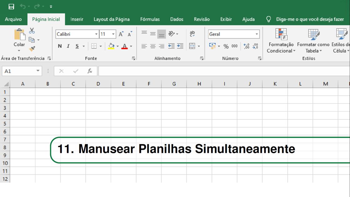
Task: Paste with the Colar clipboard icon
Action: (19, 34)
